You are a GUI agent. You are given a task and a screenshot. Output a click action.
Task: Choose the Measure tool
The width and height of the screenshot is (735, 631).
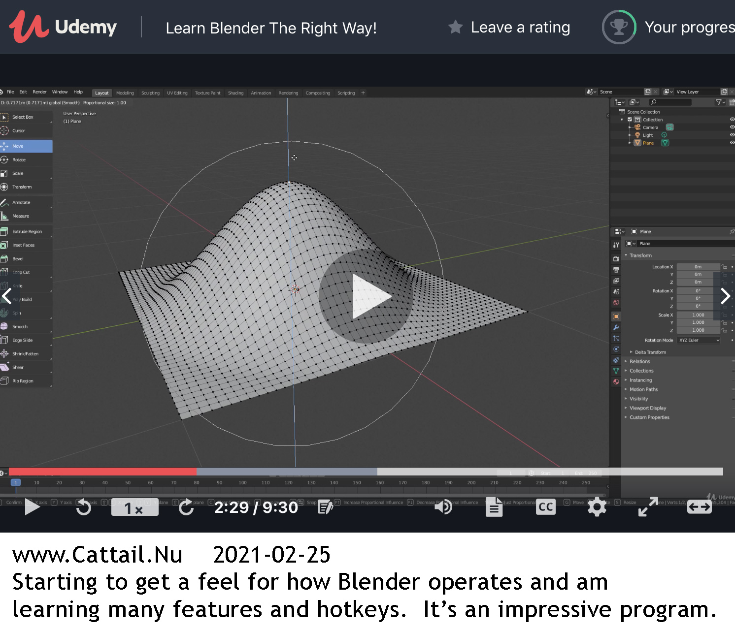pos(26,216)
